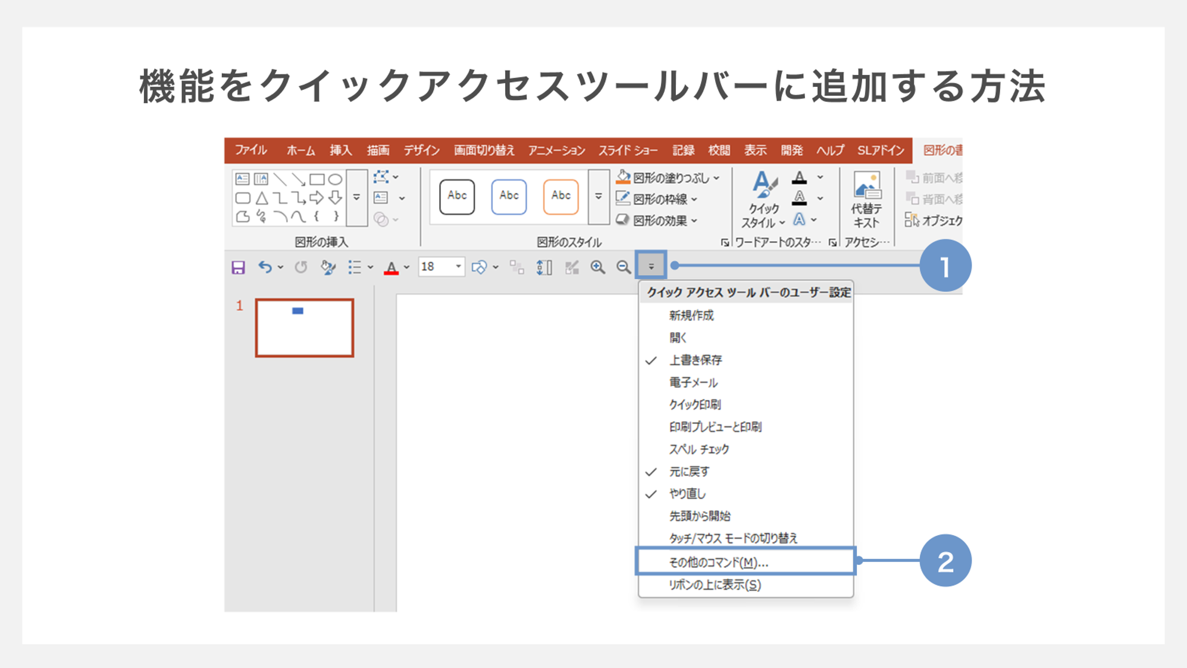Choose the orange outlined Abc style
The width and height of the screenshot is (1187, 668).
pos(560,196)
